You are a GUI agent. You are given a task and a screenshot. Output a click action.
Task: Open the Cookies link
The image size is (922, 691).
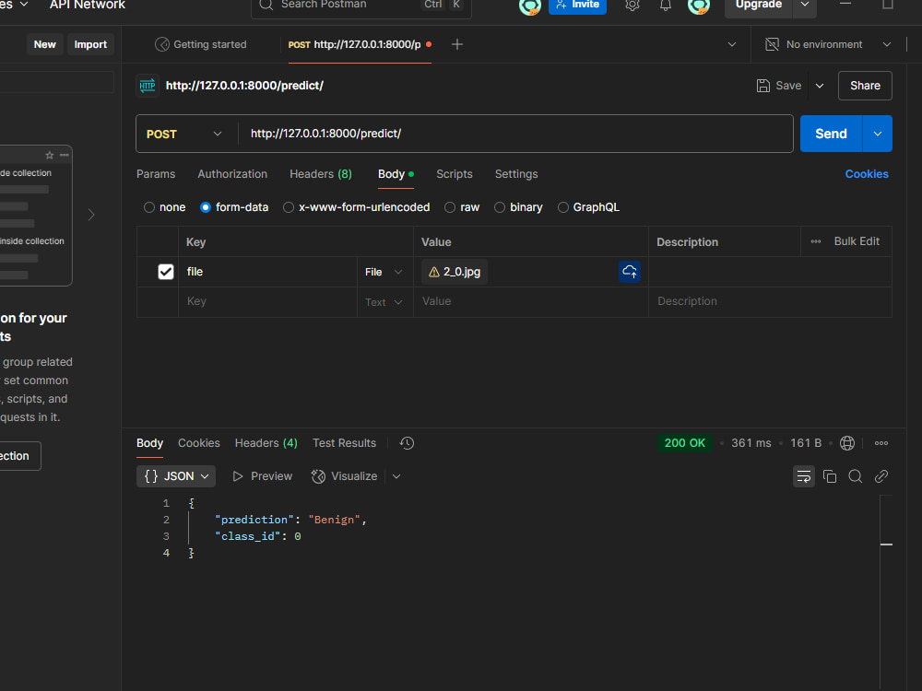[866, 174]
